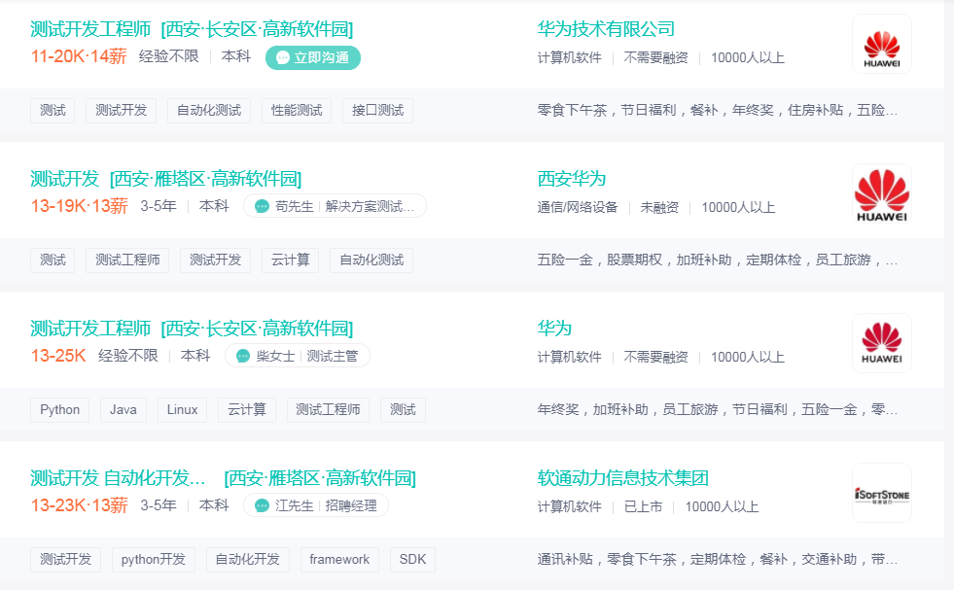Click benefits text 通讯补贴，零食下午茶…
This screenshot has width=954, height=590.
718,560
